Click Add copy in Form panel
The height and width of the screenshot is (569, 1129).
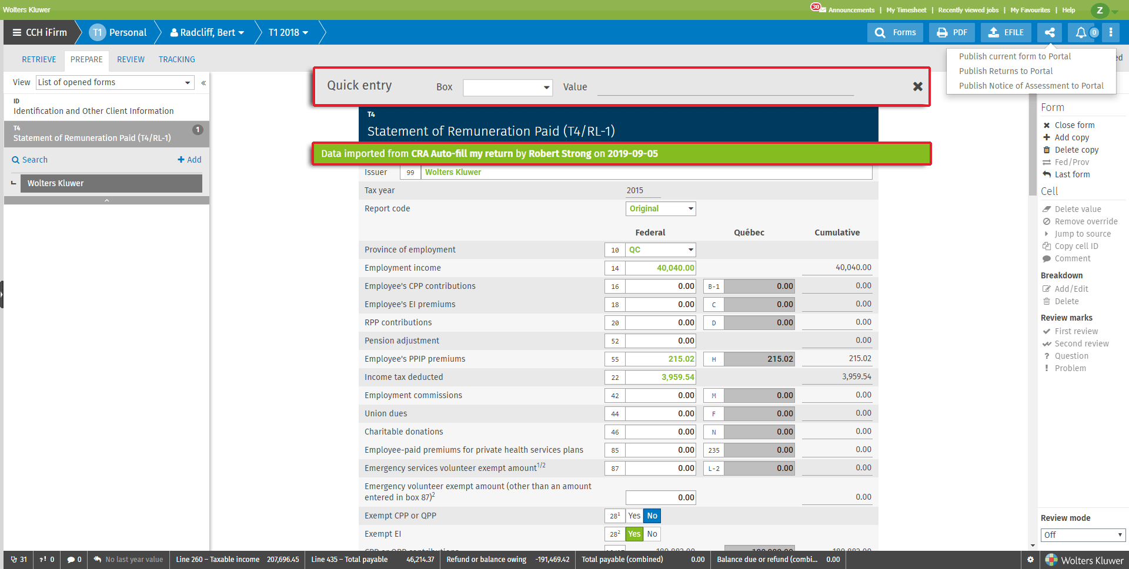(1071, 137)
